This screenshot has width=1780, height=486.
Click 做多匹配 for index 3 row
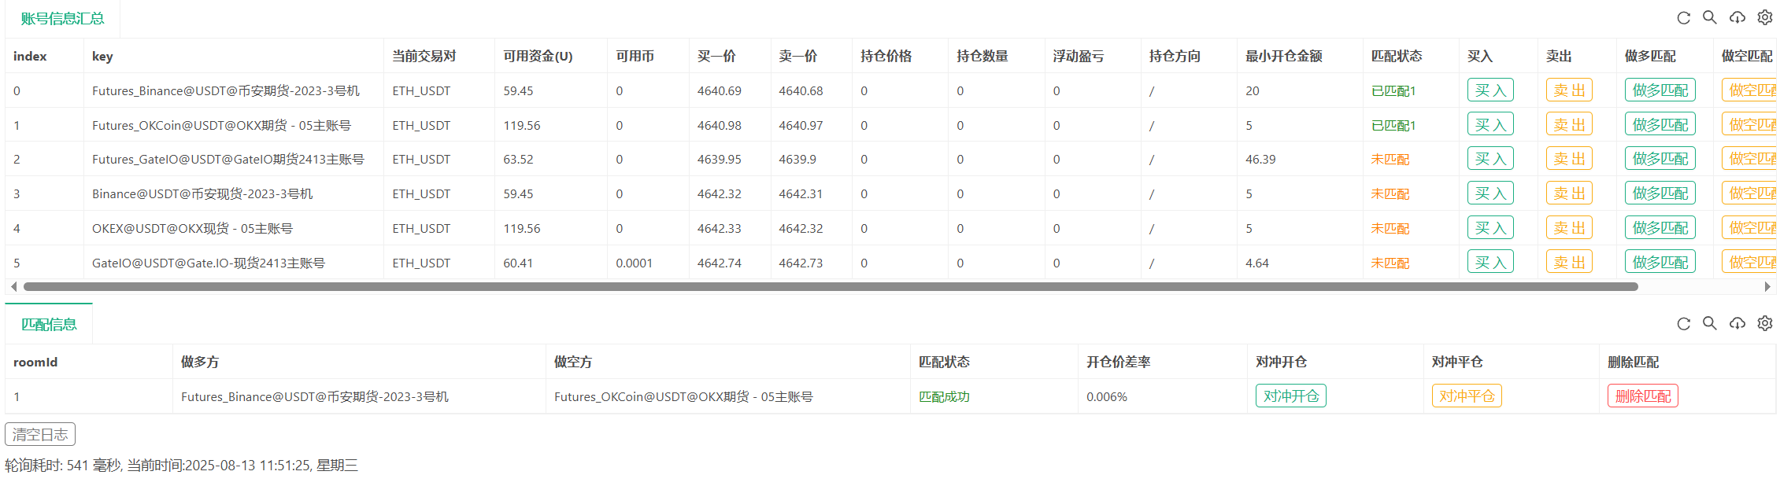pyautogui.click(x=1660, y=193)
